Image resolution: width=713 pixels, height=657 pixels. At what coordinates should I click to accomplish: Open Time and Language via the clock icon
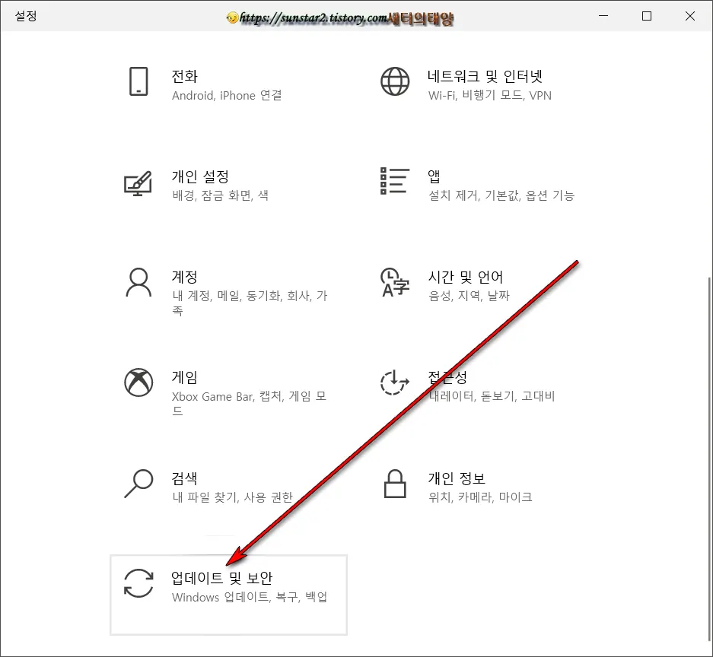tap(394, 283)
